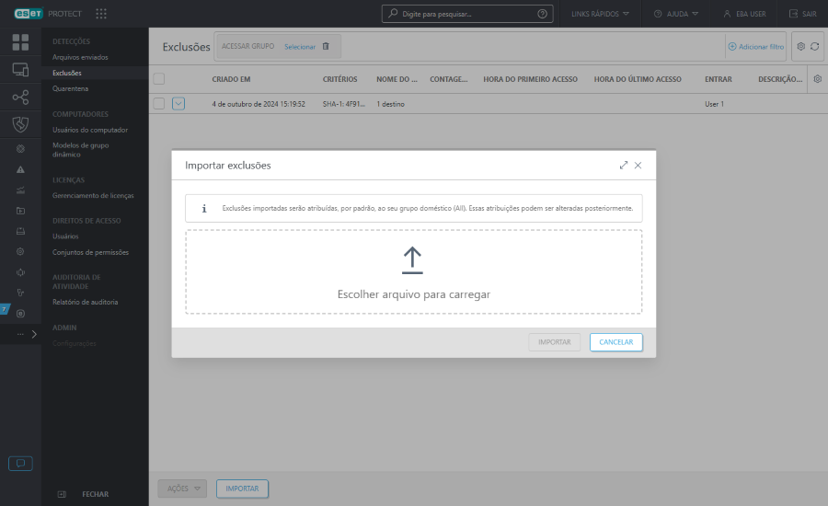828x506 pixels.
Task: Refresh the exclusions table
Action: pos(815,46)
